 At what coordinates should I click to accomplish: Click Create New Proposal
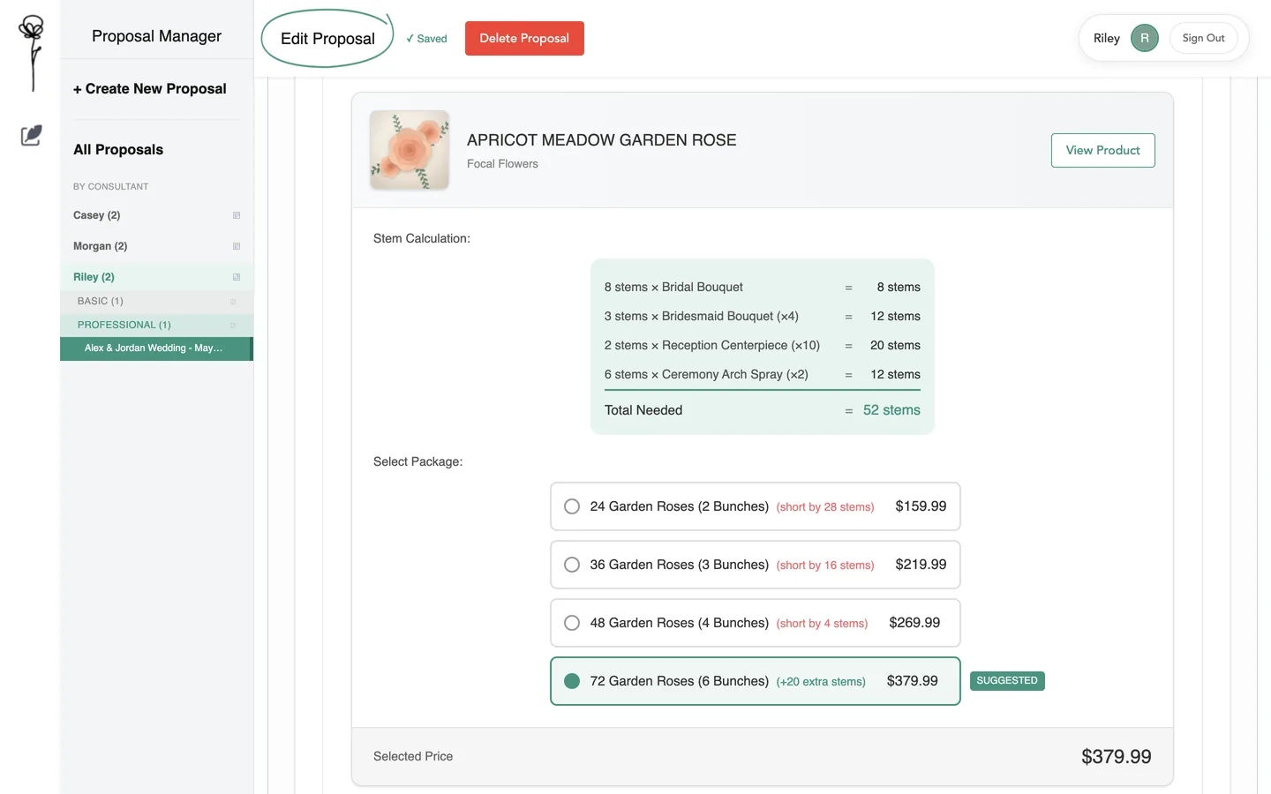pos(150,89)
